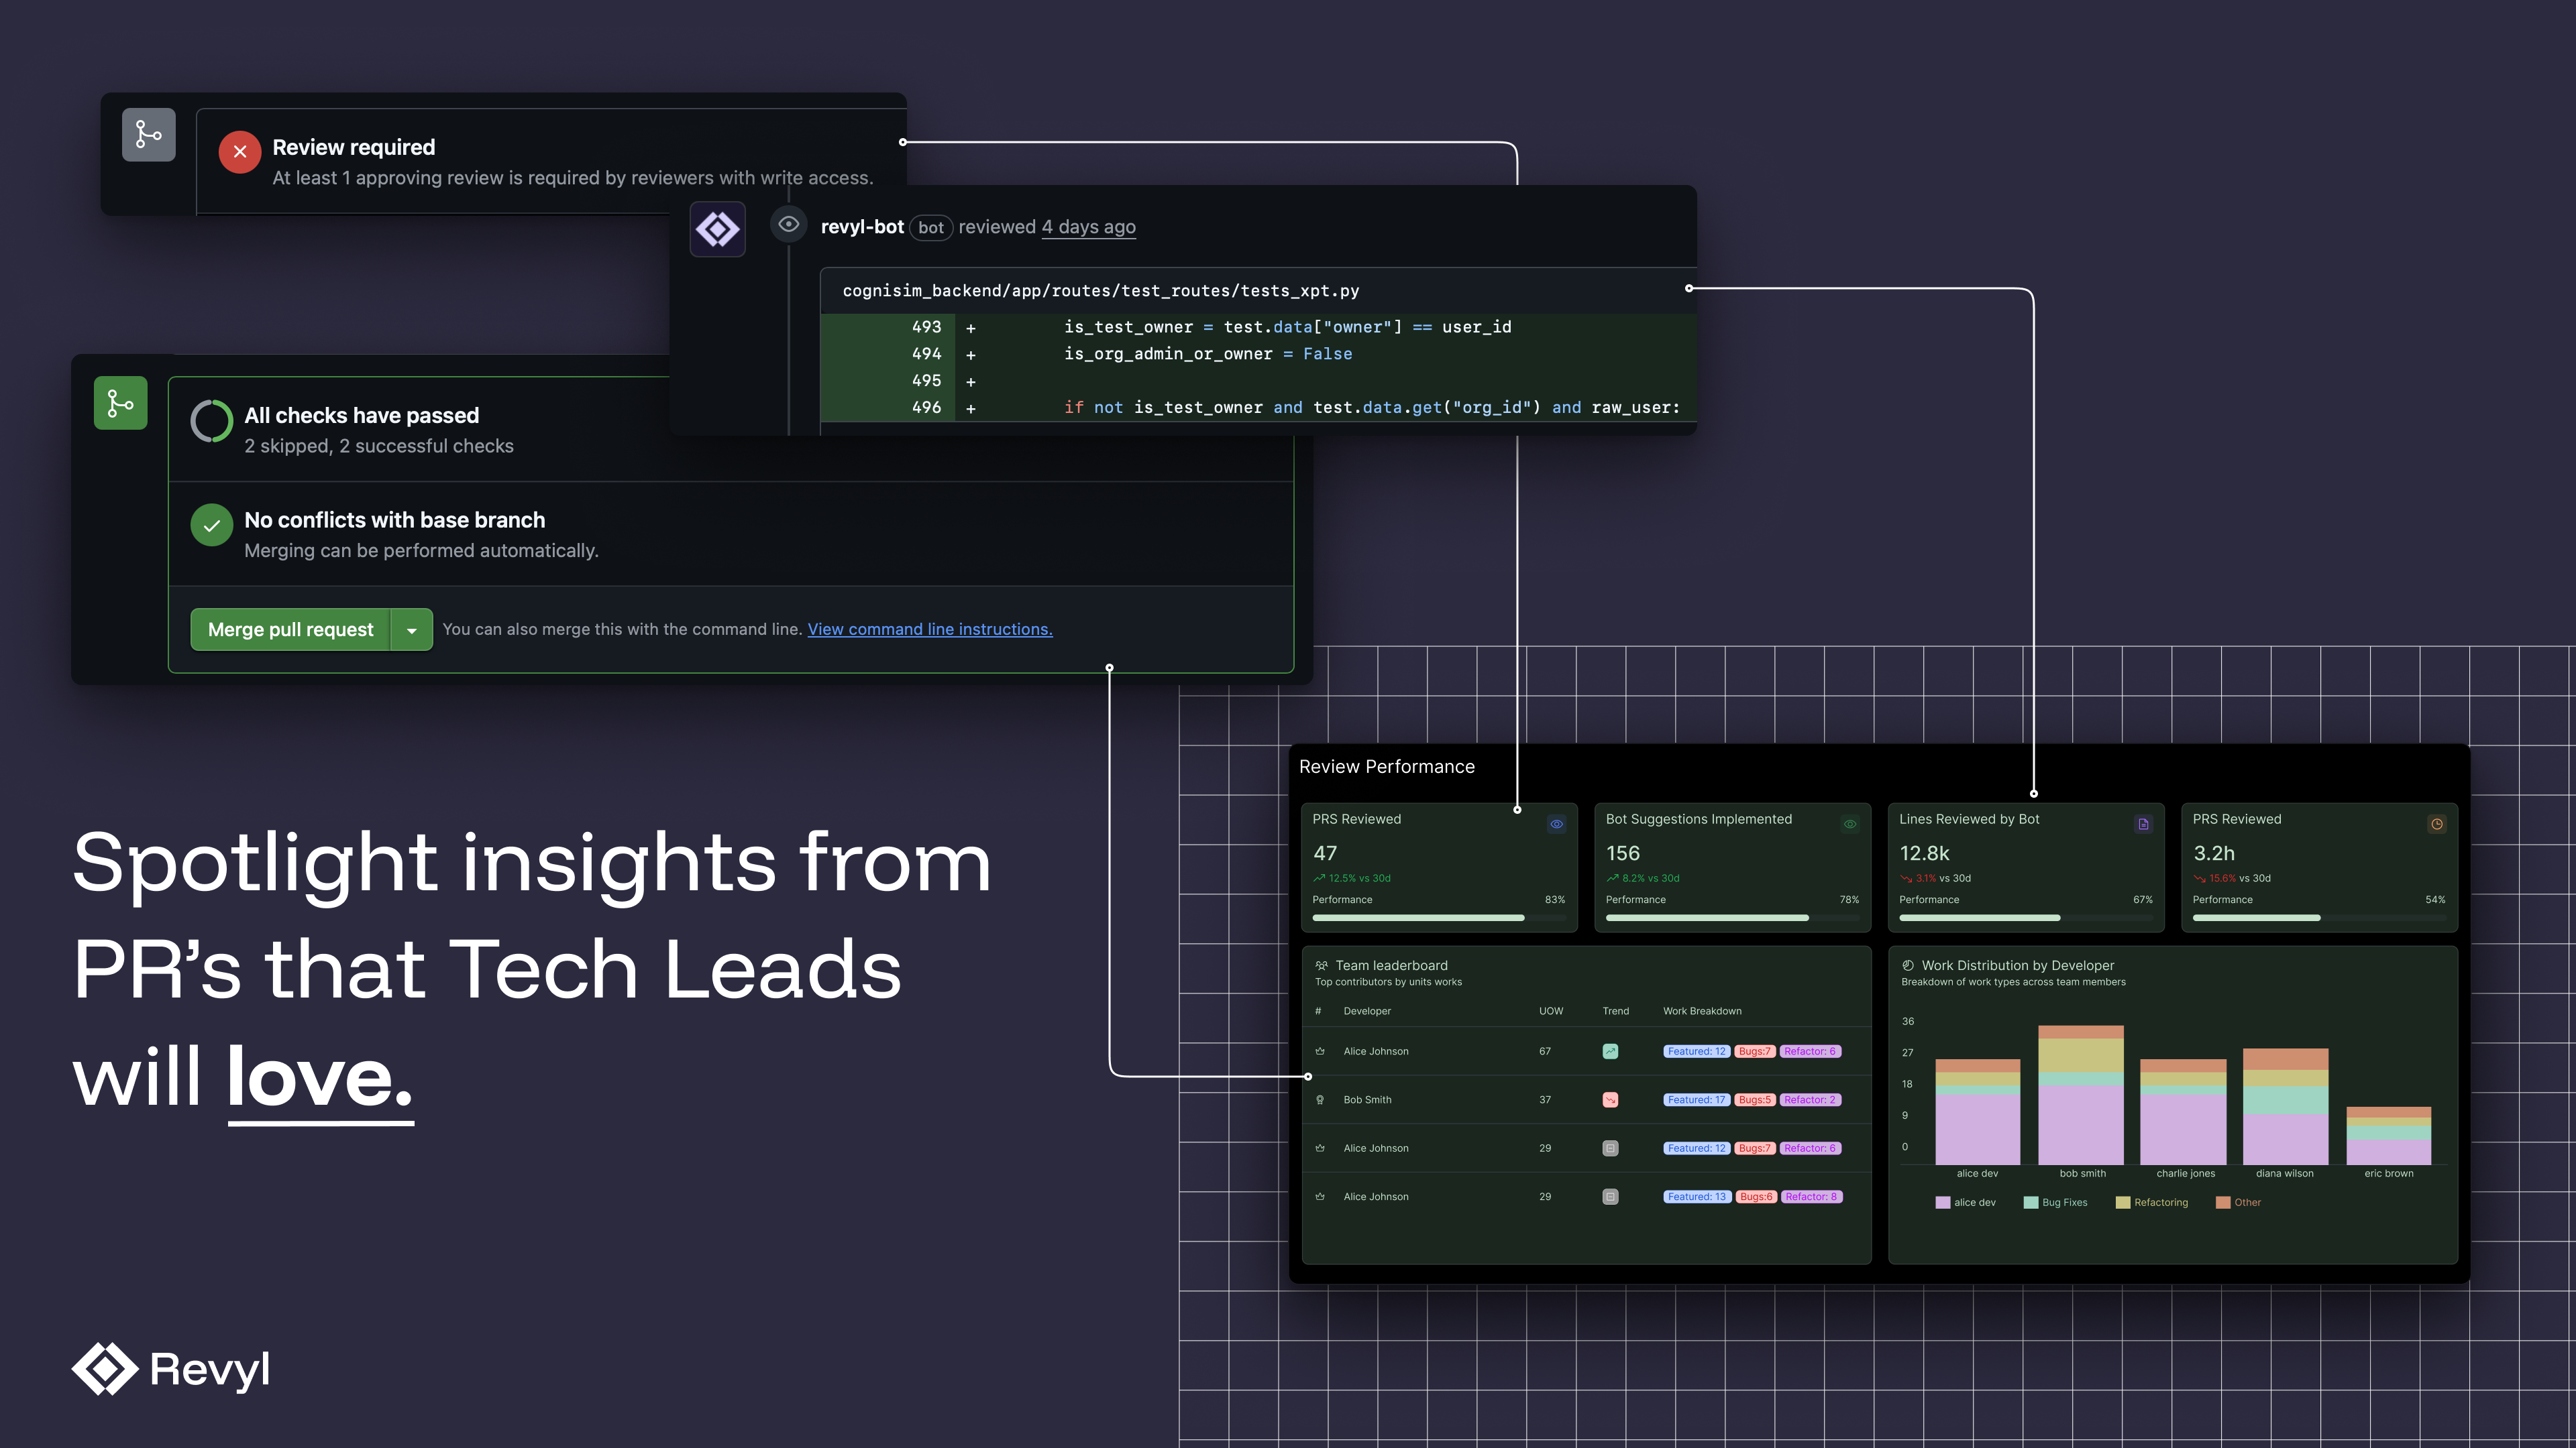
Task: Click the down arrow next to 15.6% vs 30d
Action: point(2199,878)
